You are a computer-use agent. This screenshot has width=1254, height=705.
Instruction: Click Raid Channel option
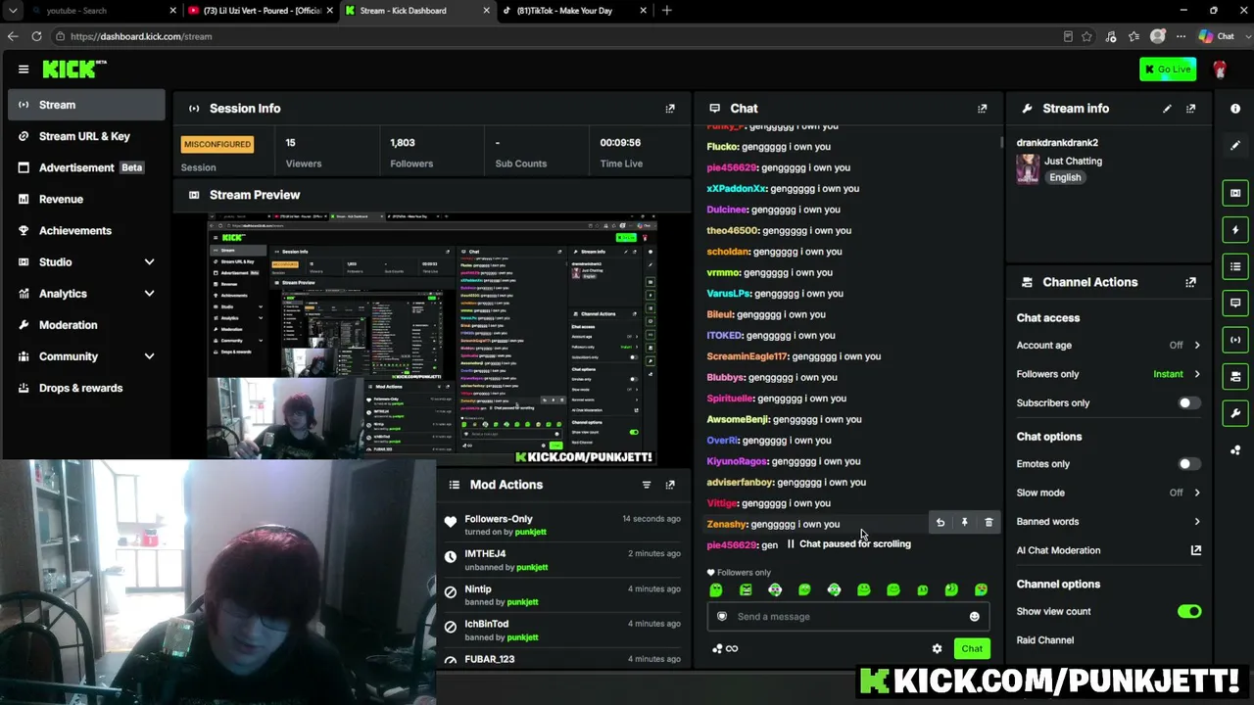point(1045,640)
